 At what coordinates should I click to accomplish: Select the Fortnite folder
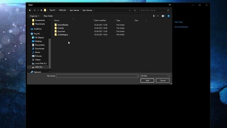tap(61, 28)
